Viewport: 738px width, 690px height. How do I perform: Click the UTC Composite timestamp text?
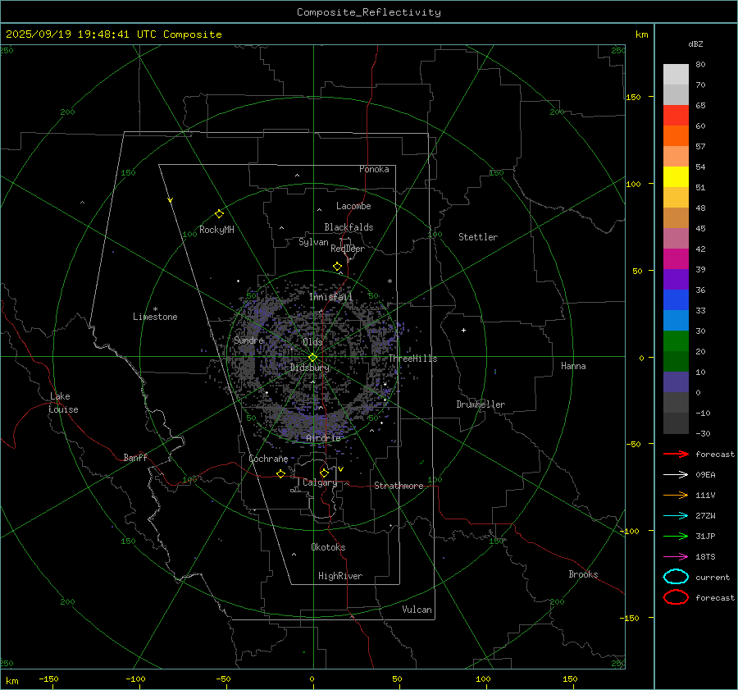point(113,34)
